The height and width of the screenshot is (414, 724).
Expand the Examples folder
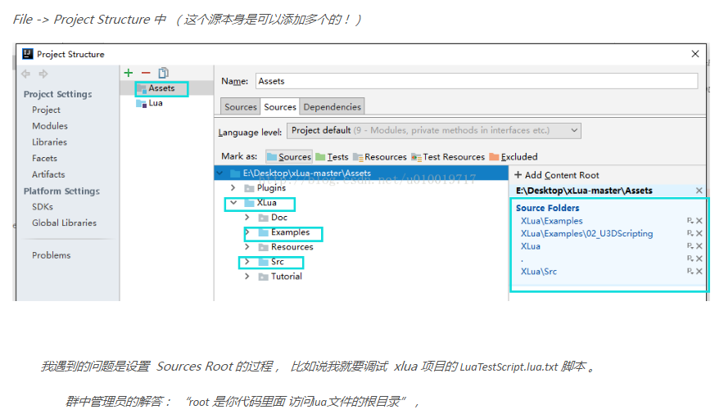(x=247, y=232)
